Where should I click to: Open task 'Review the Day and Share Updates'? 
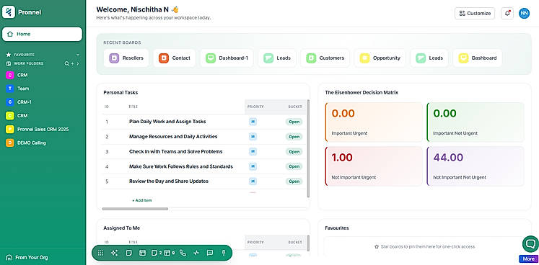(x=169, y=181)
